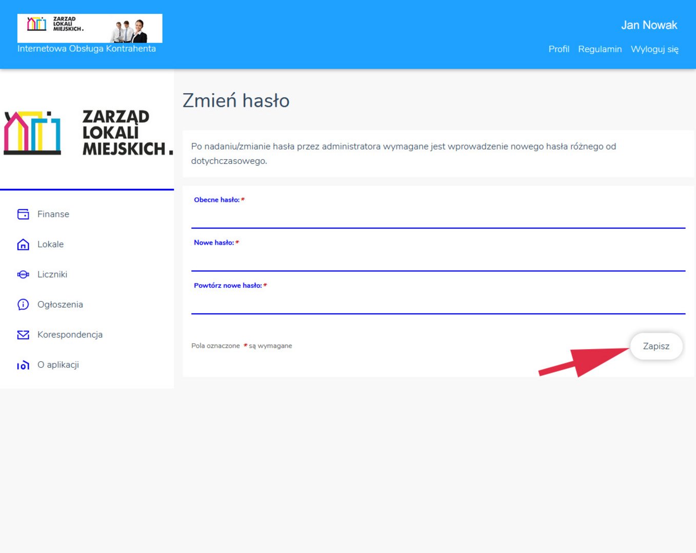Log out via Wyloguj się
The image size is (696, 553).
point(654,49)
